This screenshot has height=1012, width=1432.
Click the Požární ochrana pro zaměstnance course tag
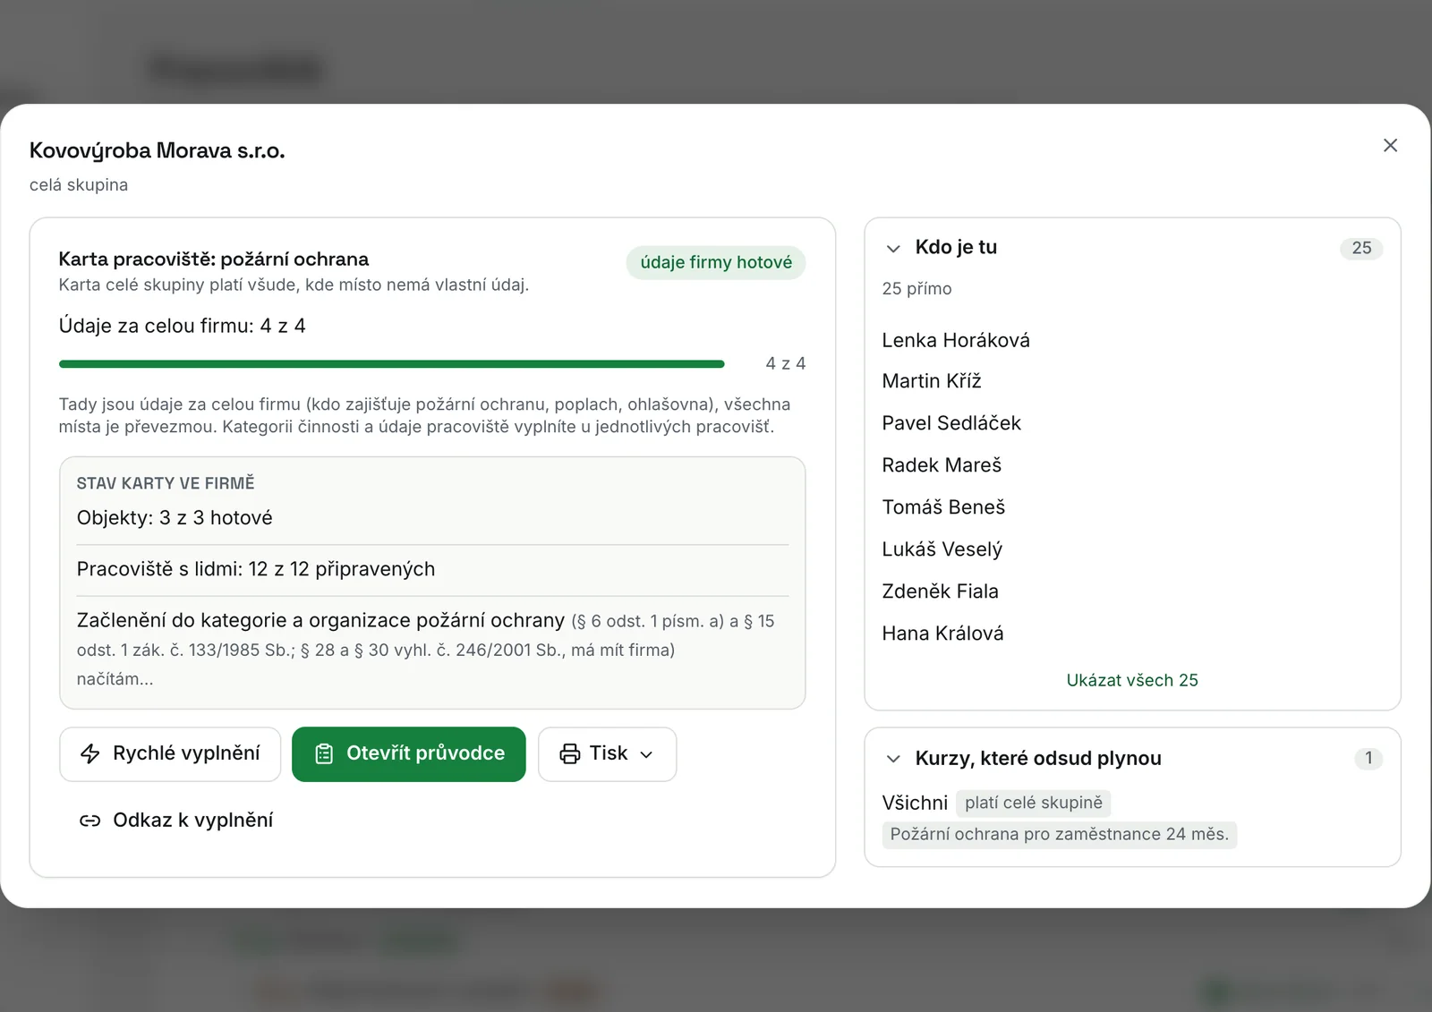1059,834
